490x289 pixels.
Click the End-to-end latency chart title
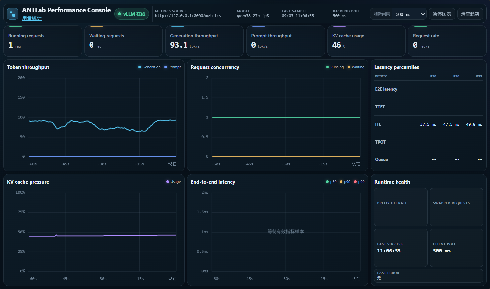point(213,182)
